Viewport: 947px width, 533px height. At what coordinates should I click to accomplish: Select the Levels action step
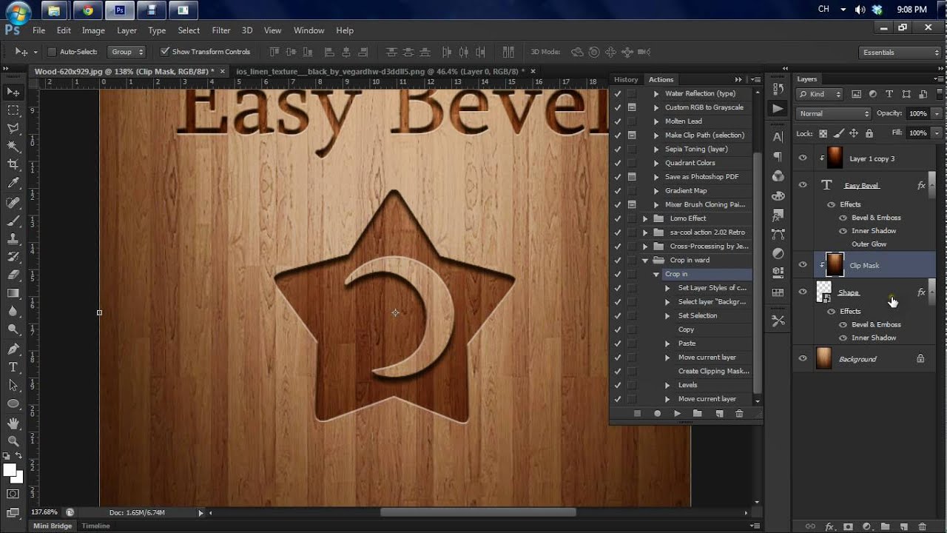point(687,385)
